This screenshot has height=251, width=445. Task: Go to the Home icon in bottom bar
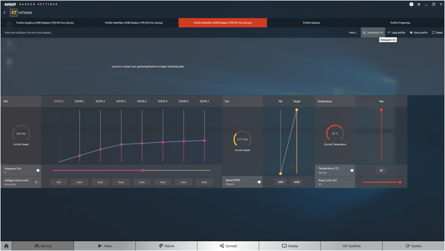[6, 246]
